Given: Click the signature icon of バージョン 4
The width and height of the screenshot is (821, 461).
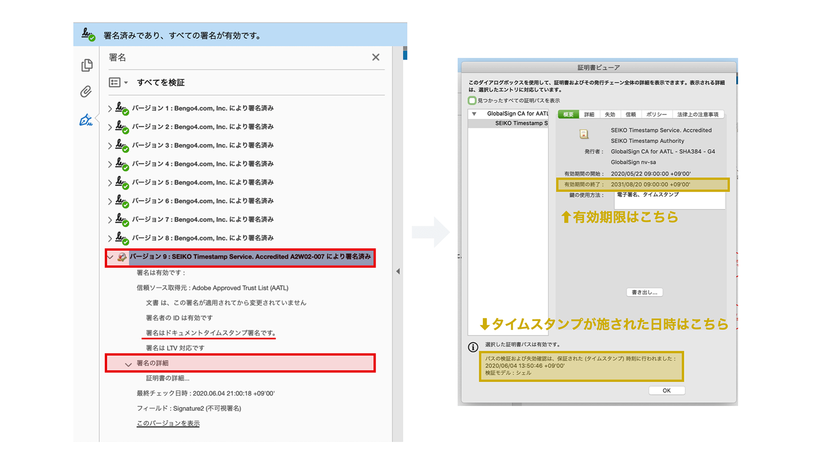Looking at the screenshot, I should tap(122, 163).
